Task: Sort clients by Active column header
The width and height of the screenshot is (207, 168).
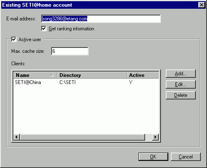Action: 143,75
